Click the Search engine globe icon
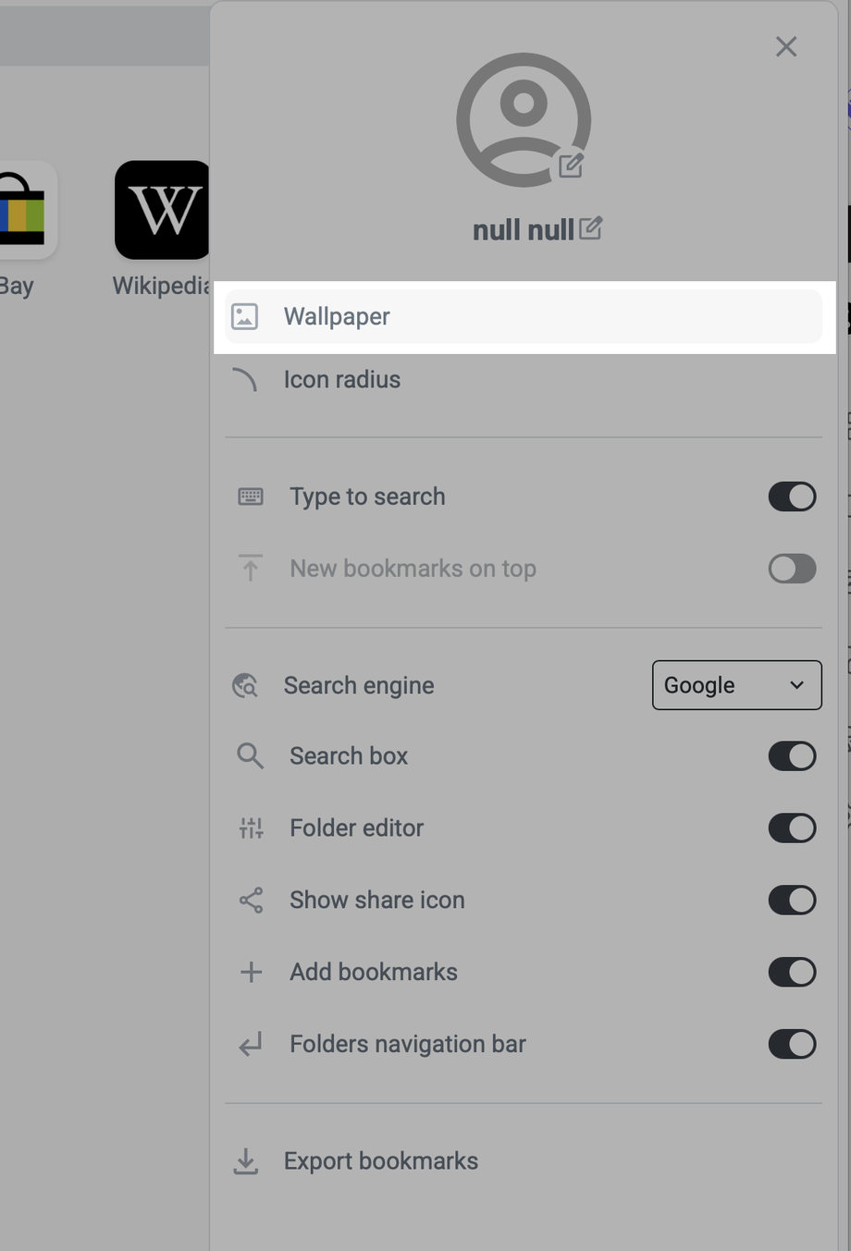 pyautogui.click(x=245, y=685)
